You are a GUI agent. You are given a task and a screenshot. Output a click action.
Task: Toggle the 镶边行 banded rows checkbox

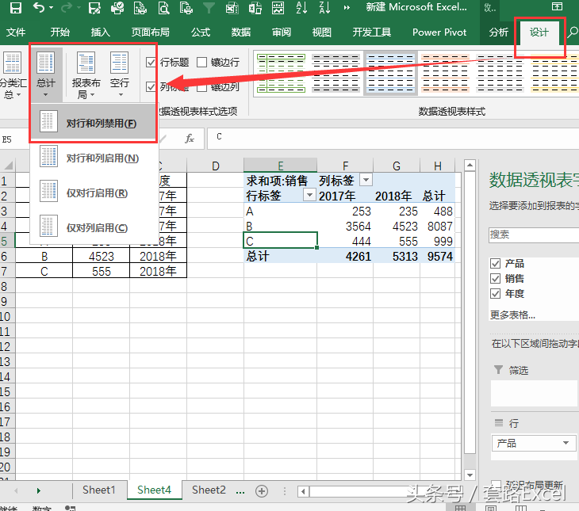point(201,62)
